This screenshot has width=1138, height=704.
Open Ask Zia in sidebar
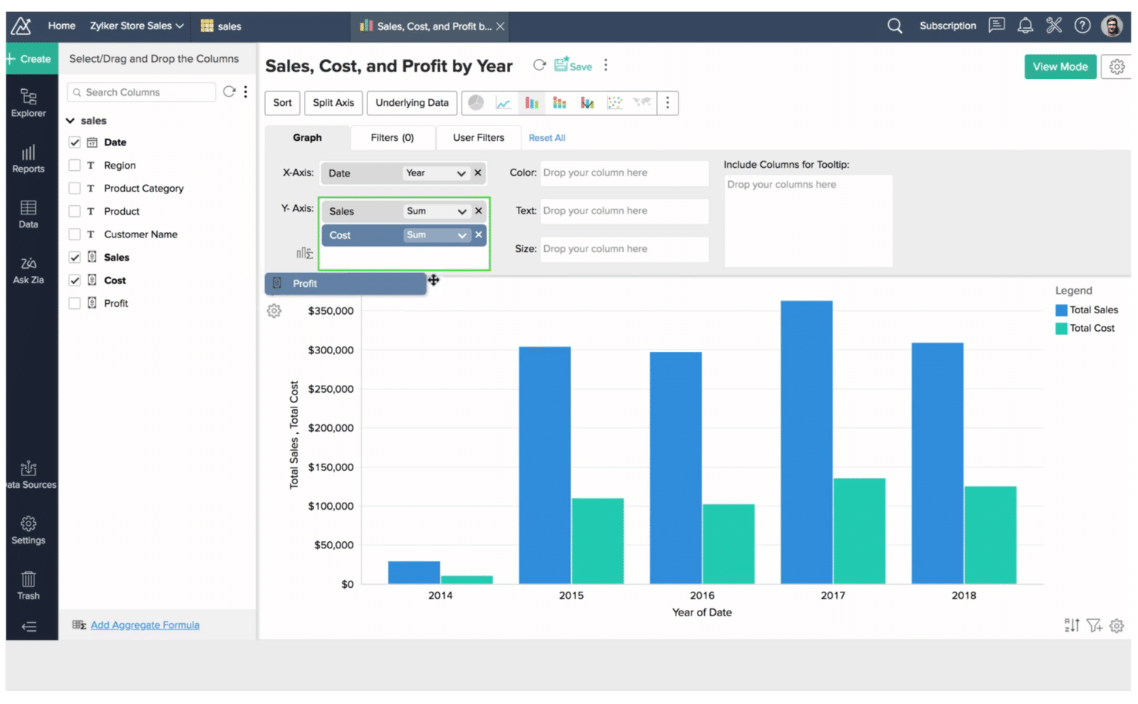point(28,269)
